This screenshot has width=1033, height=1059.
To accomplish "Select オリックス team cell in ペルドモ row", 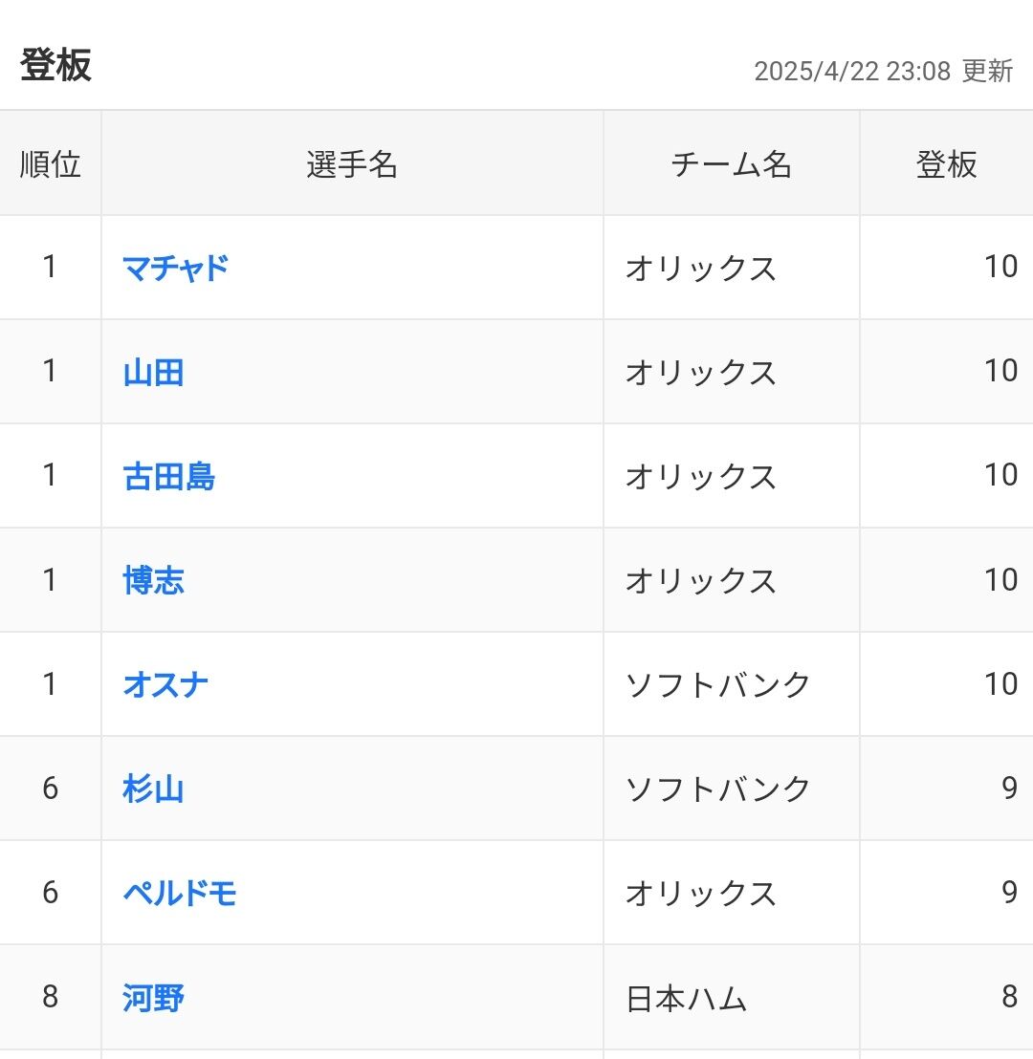I will tap(700, 893).
